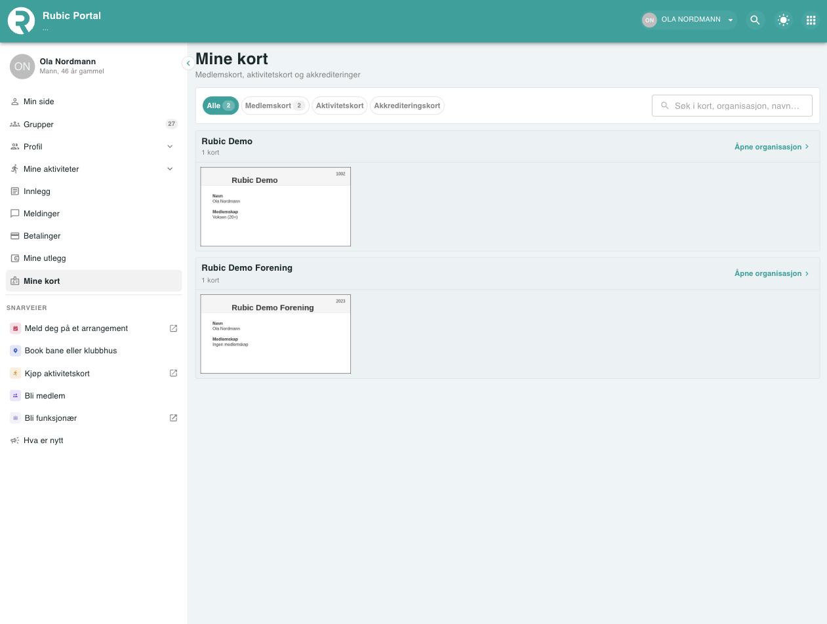
Task: Open the Rubic Demo membership card 1002
Action: click(275, 206)
